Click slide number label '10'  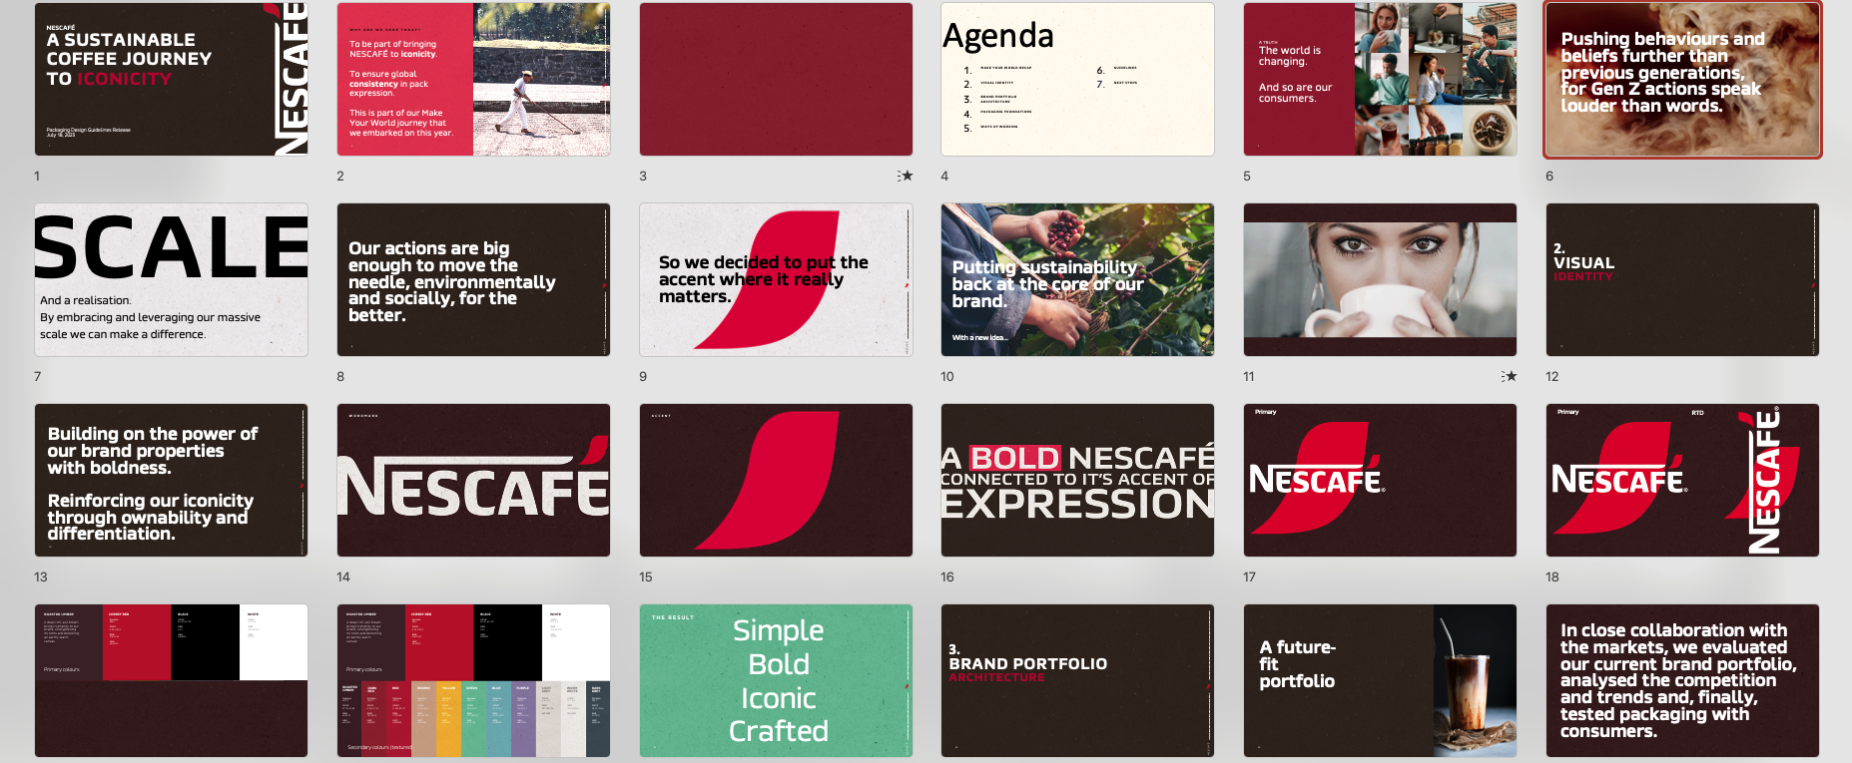pos(947,376)
